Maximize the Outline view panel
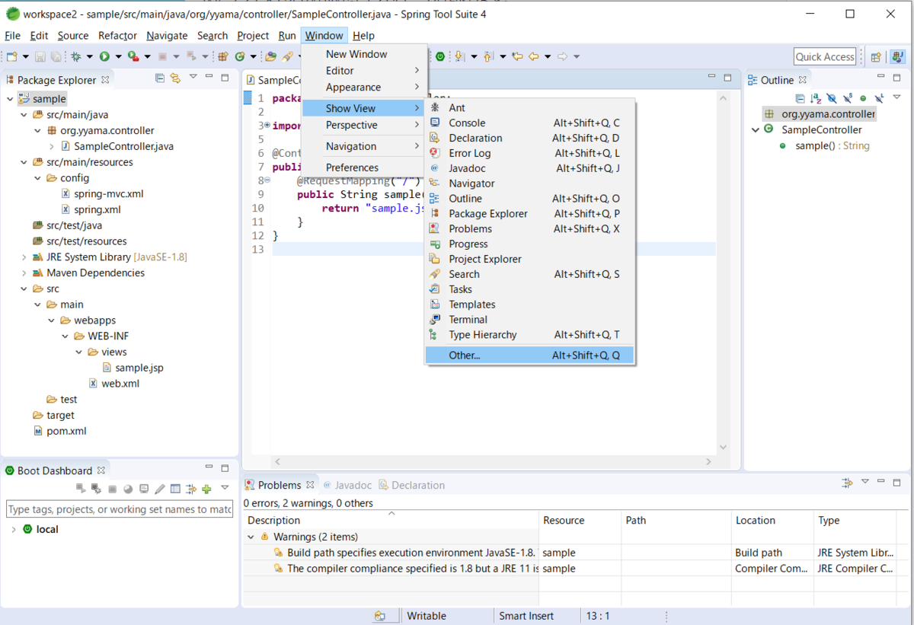Viewport: 914px width, 625px height. (x=899, y=77)
